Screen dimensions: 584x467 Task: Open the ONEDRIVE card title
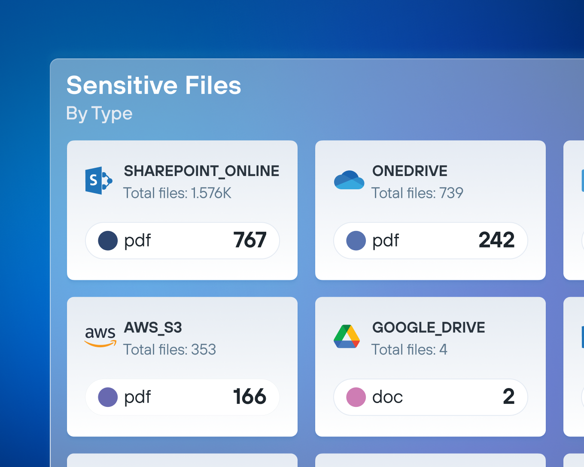click(410, 171)
